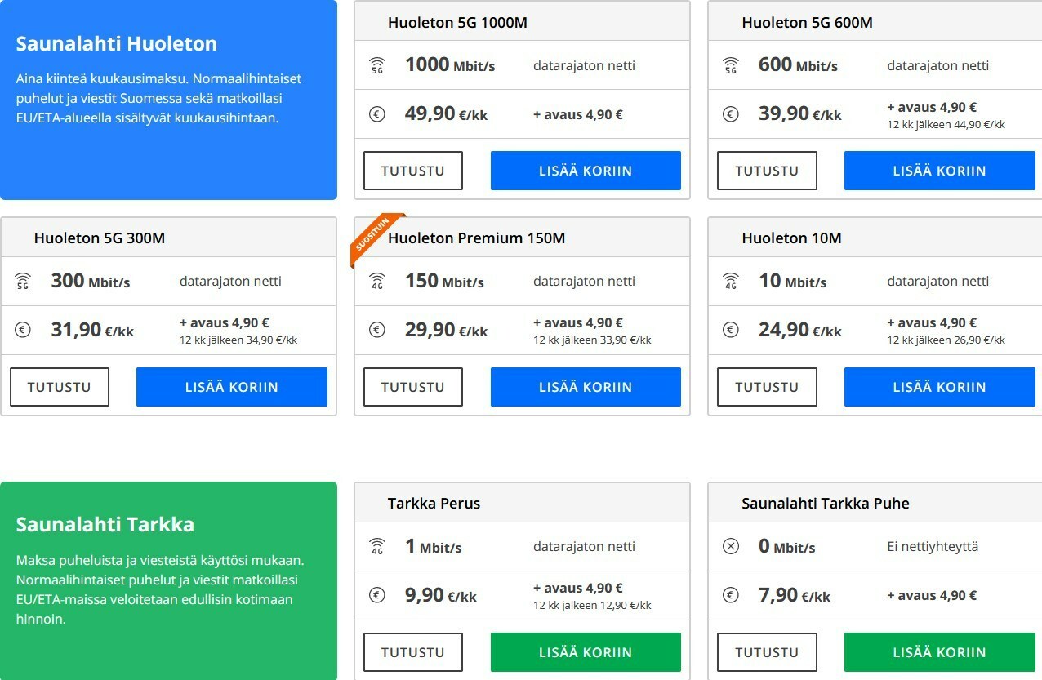Screen dimensions: 1042x680
Task: Add Tarkka Perus using green Lisää koriin
Action: coord(586,652)
